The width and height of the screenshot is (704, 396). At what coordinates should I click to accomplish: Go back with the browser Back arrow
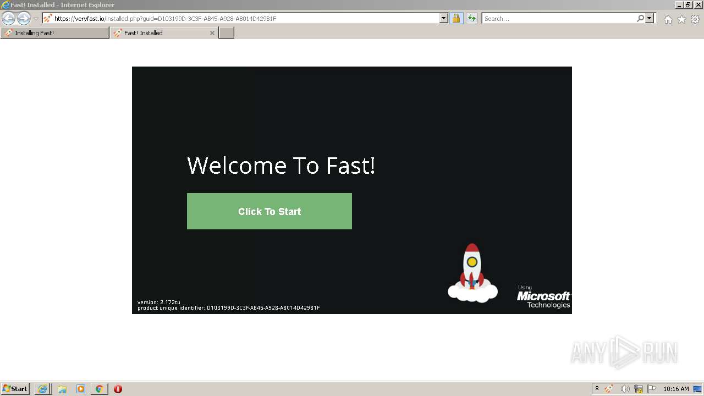[8, 19]
